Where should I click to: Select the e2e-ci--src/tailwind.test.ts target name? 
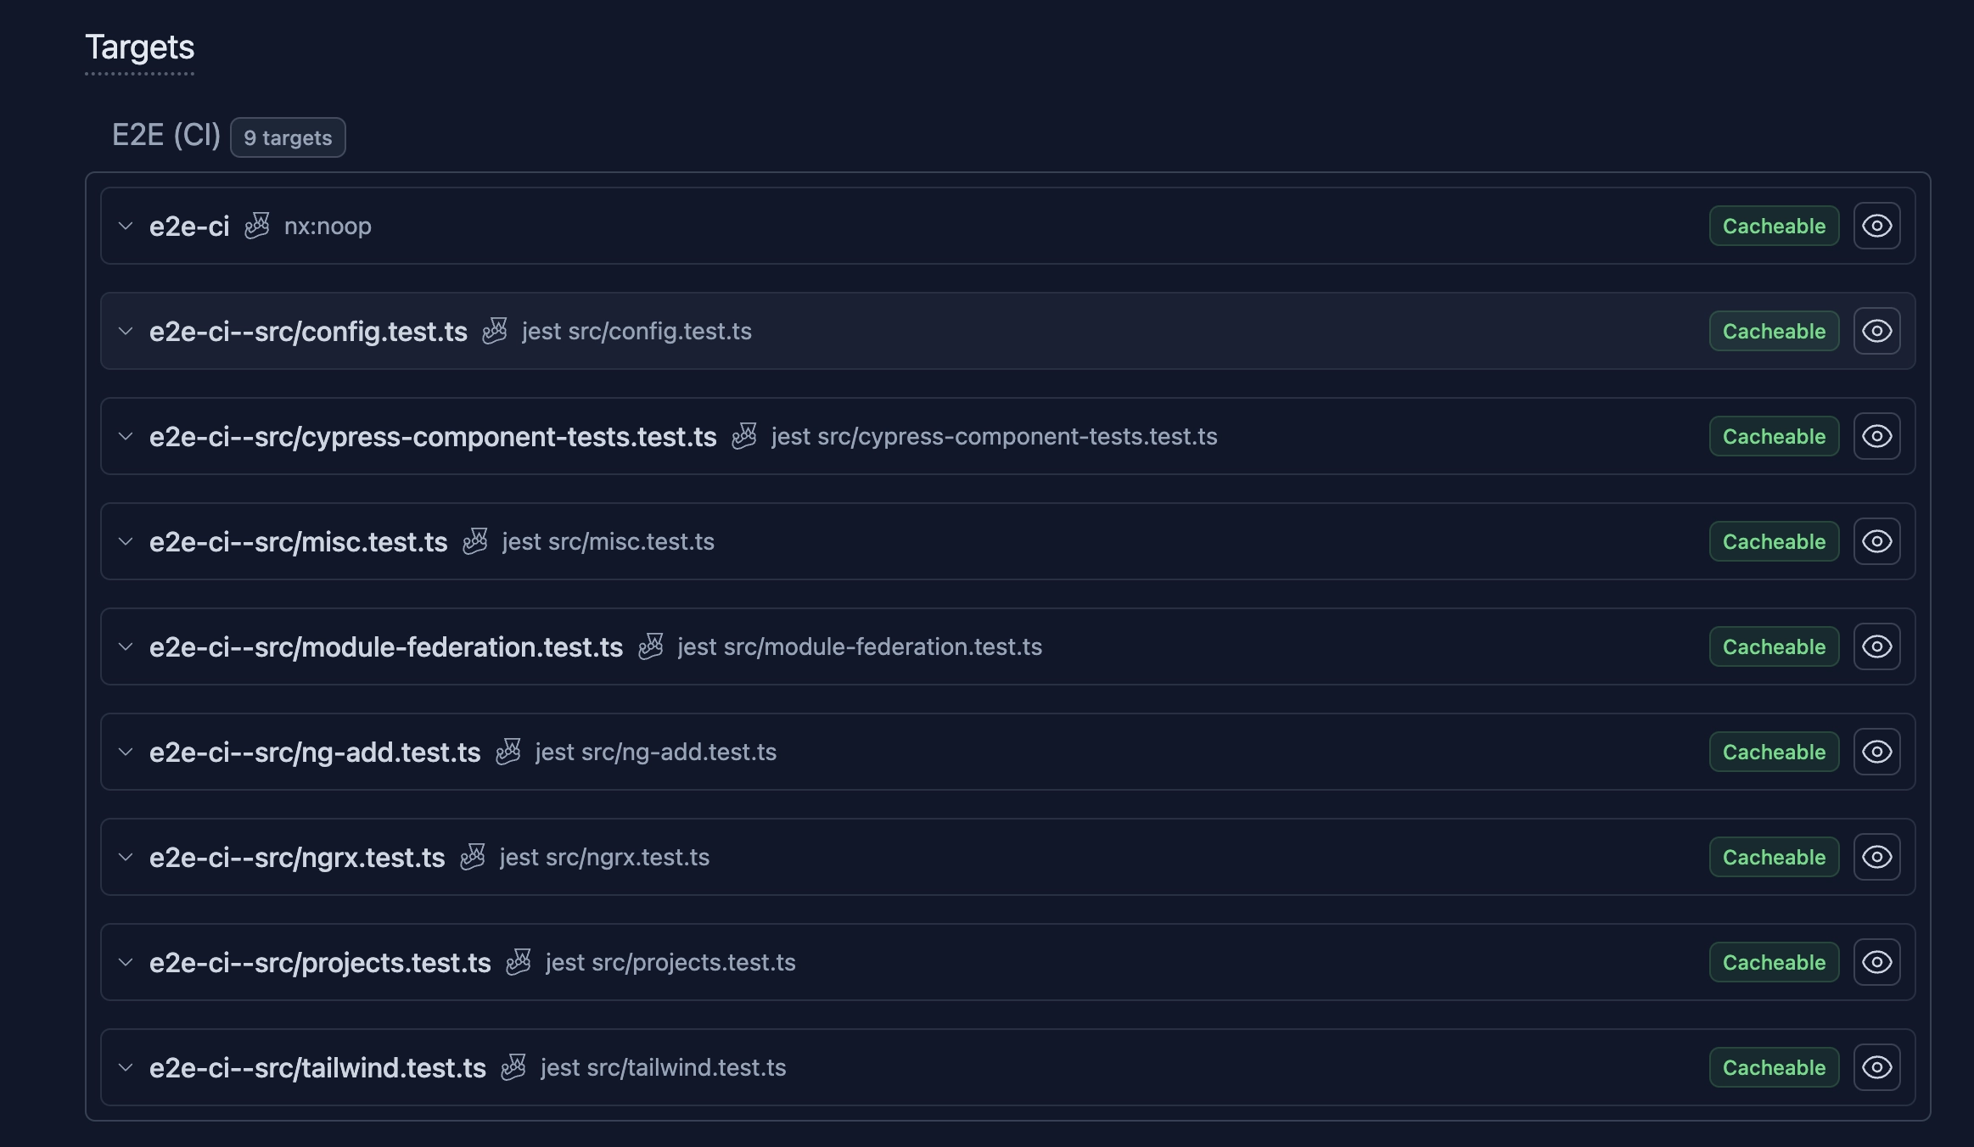point(317,1067)
